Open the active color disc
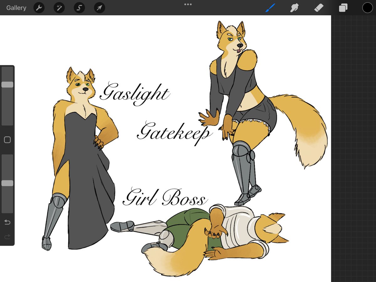The image size is (376, 282). point(367,8)
